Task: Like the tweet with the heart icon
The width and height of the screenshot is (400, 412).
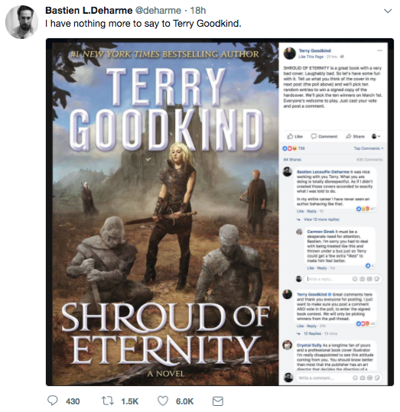Action: tap(163, 401)
